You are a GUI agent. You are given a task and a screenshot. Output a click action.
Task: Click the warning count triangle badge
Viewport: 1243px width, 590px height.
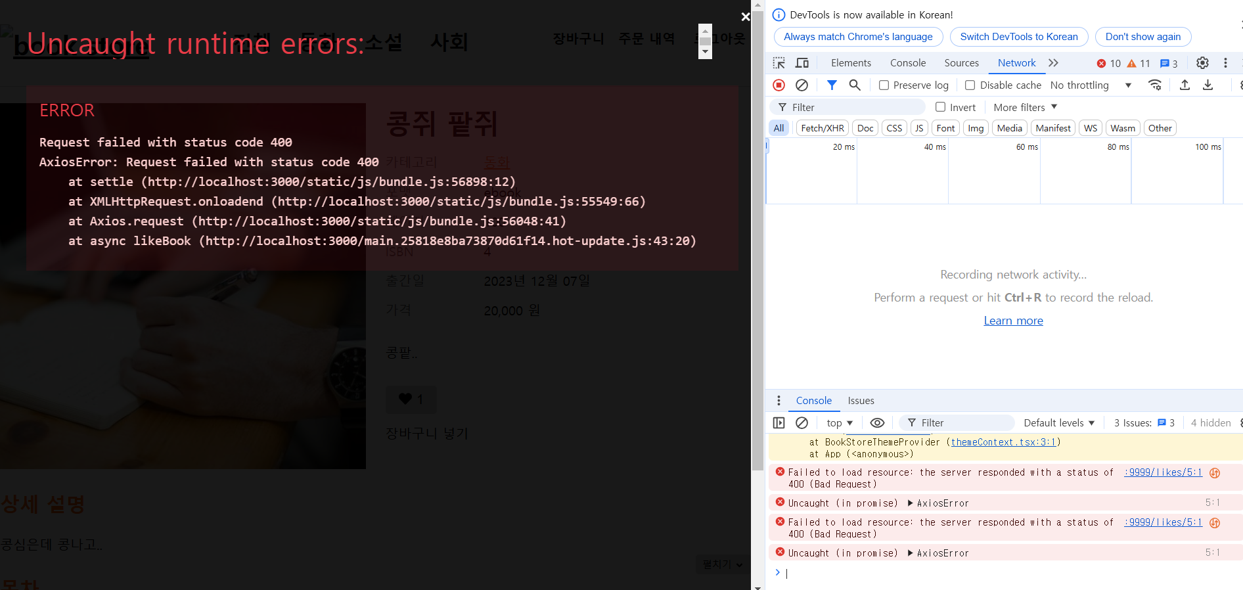1139,64
